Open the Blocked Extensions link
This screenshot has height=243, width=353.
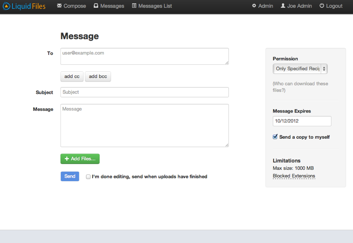294,176
